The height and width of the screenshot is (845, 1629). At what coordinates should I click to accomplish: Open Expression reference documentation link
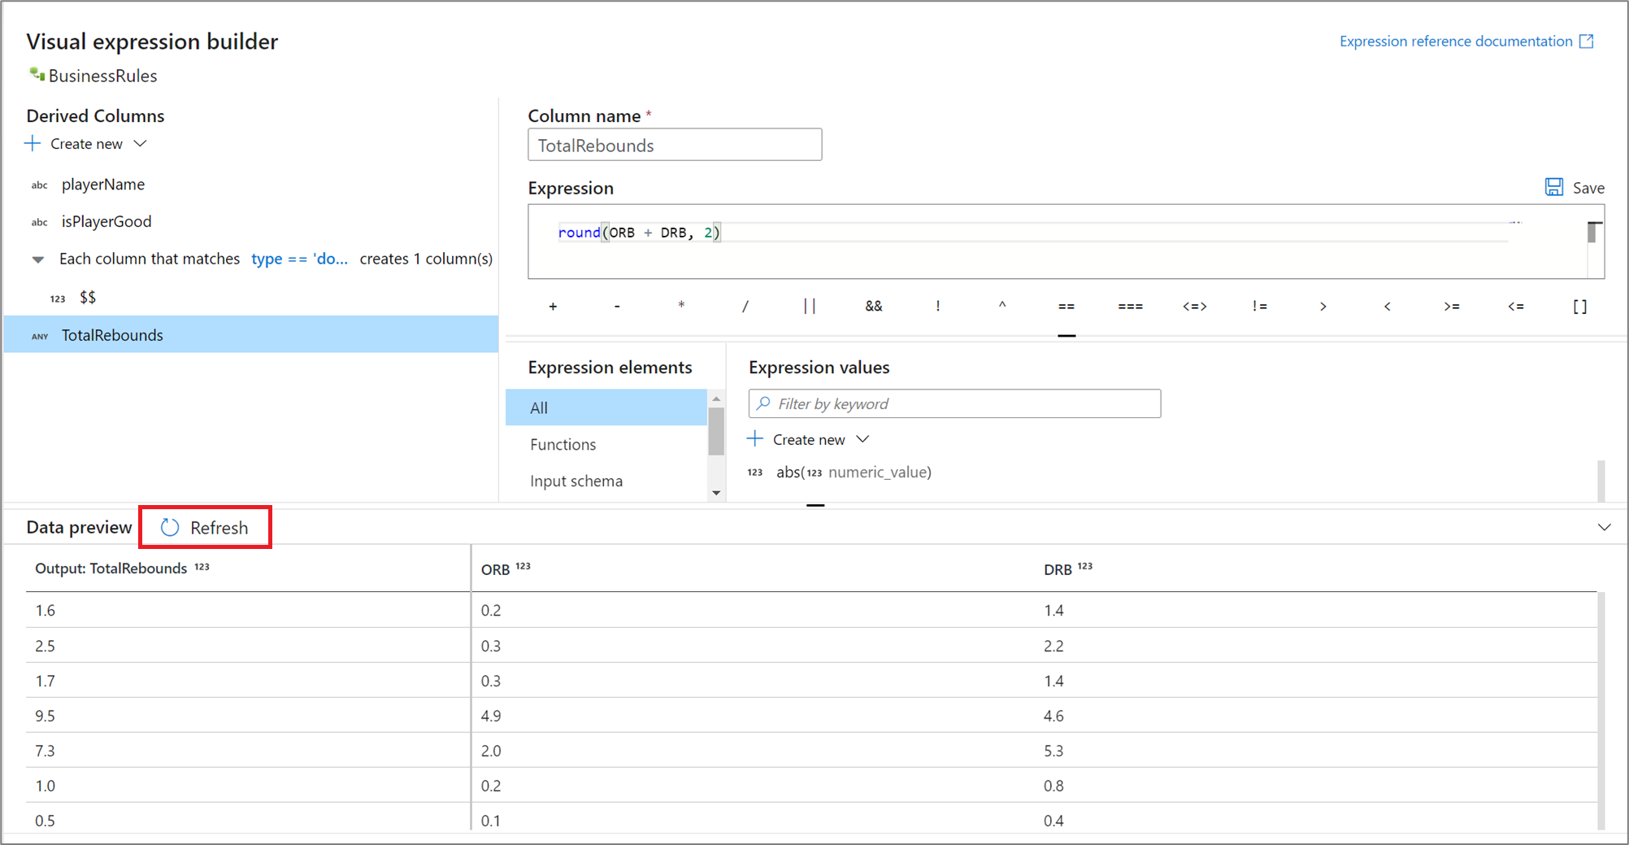[x=1455, y=41]
